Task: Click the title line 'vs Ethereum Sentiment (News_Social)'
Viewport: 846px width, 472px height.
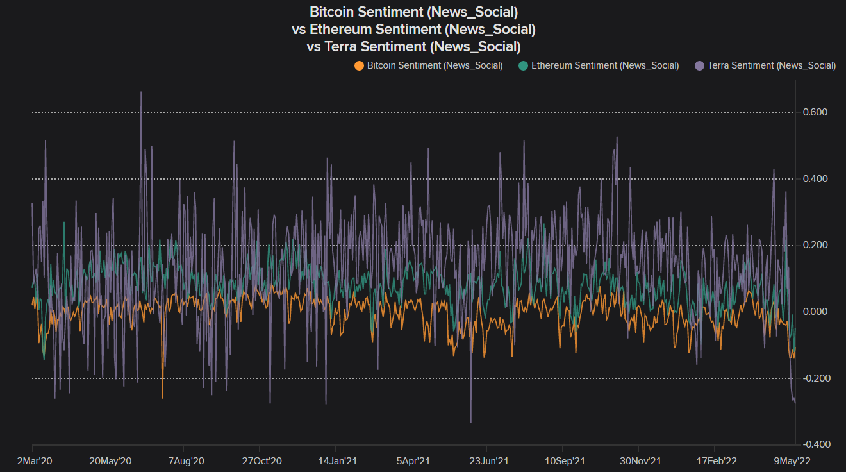Action: (x=414, y=29)
